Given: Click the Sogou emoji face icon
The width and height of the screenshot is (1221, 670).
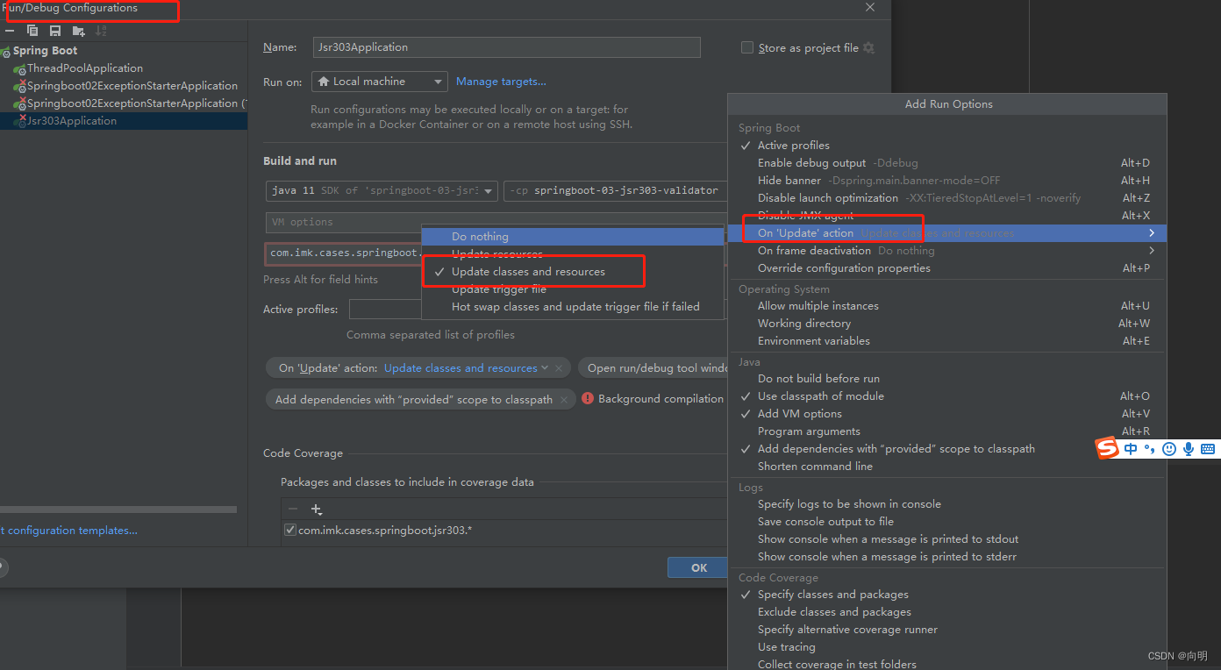Looking at the screenshot, I should [x=1168, y=449].
